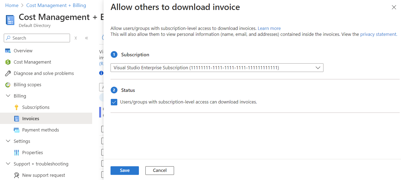Select Invoices in the sidebar menu
This screenshot has width=401, height=180.
coord(31,119)
